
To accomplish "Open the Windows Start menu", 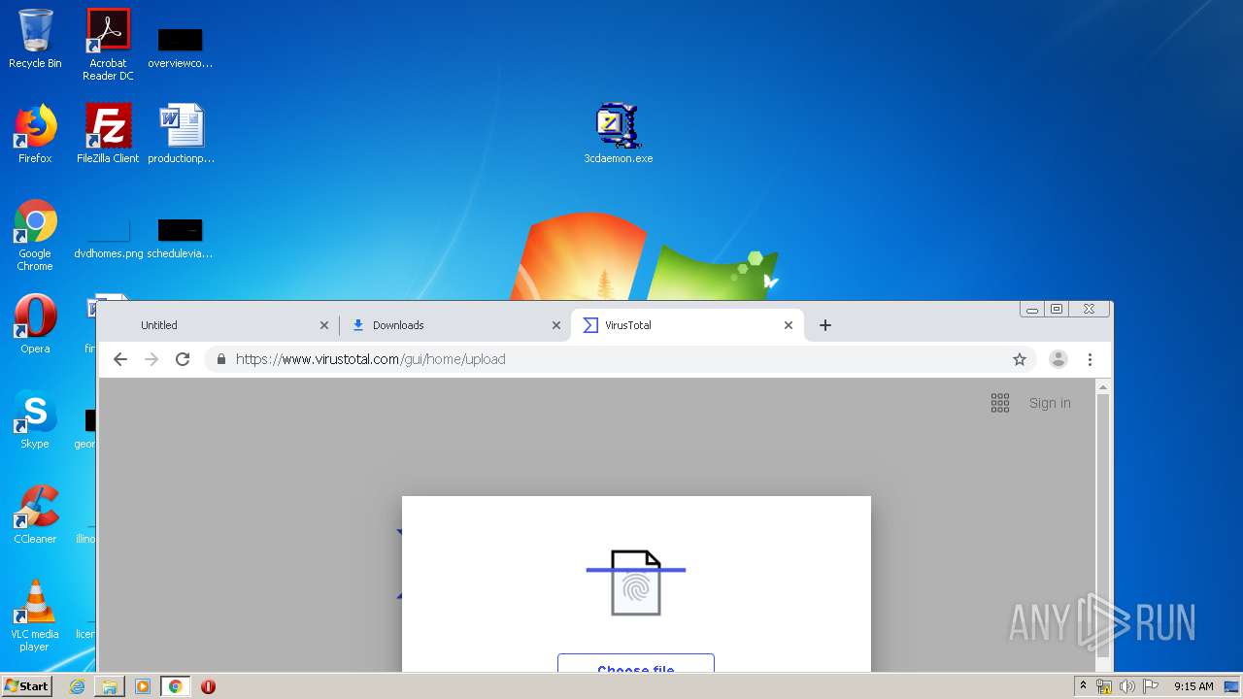I will pos(26,685).
